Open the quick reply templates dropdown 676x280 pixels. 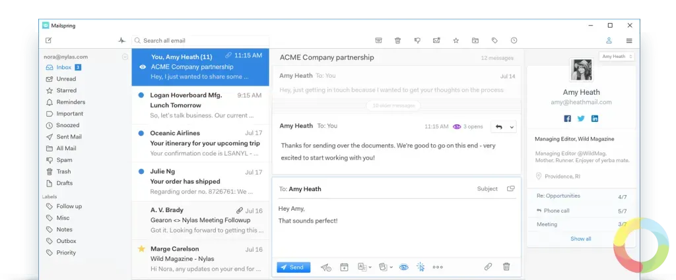(x=386, y=267)
